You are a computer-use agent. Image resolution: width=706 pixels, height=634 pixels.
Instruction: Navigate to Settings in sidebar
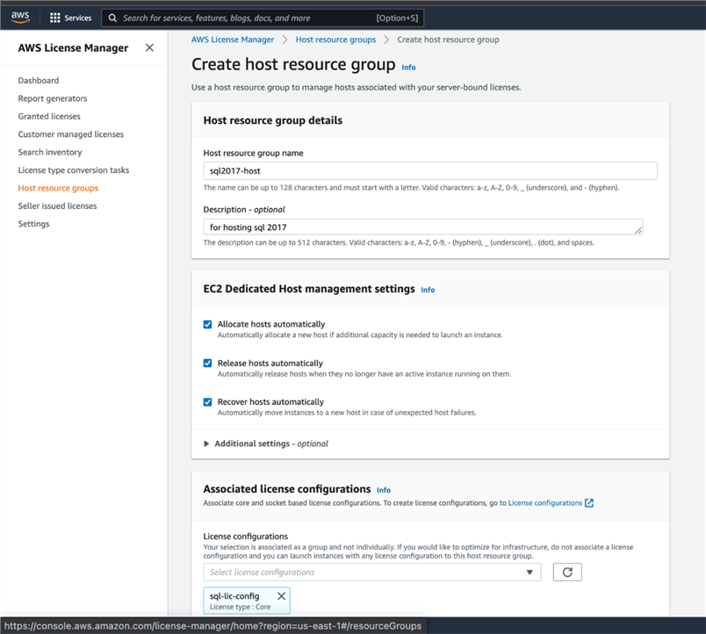click(34, 224)
